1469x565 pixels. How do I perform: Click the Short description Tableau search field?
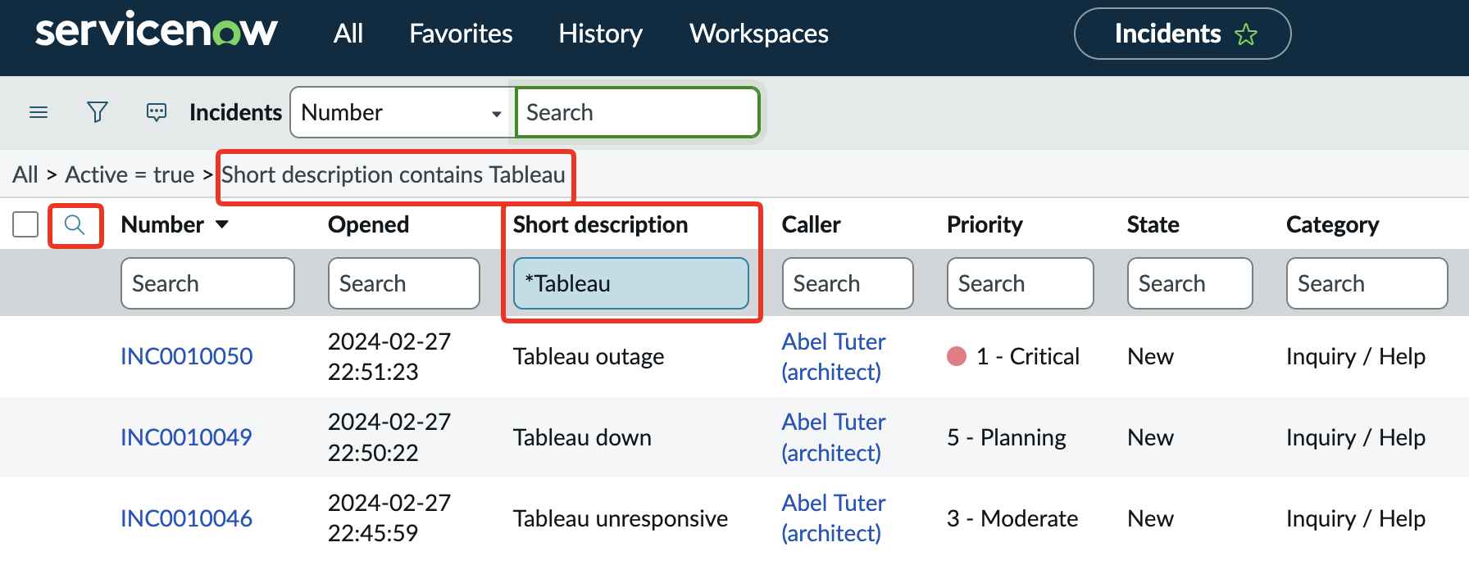(x=630, y=283)
